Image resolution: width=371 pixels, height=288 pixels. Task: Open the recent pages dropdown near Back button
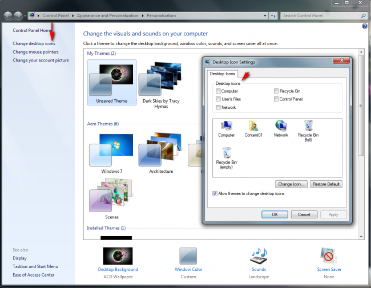(x=25, y=16)
